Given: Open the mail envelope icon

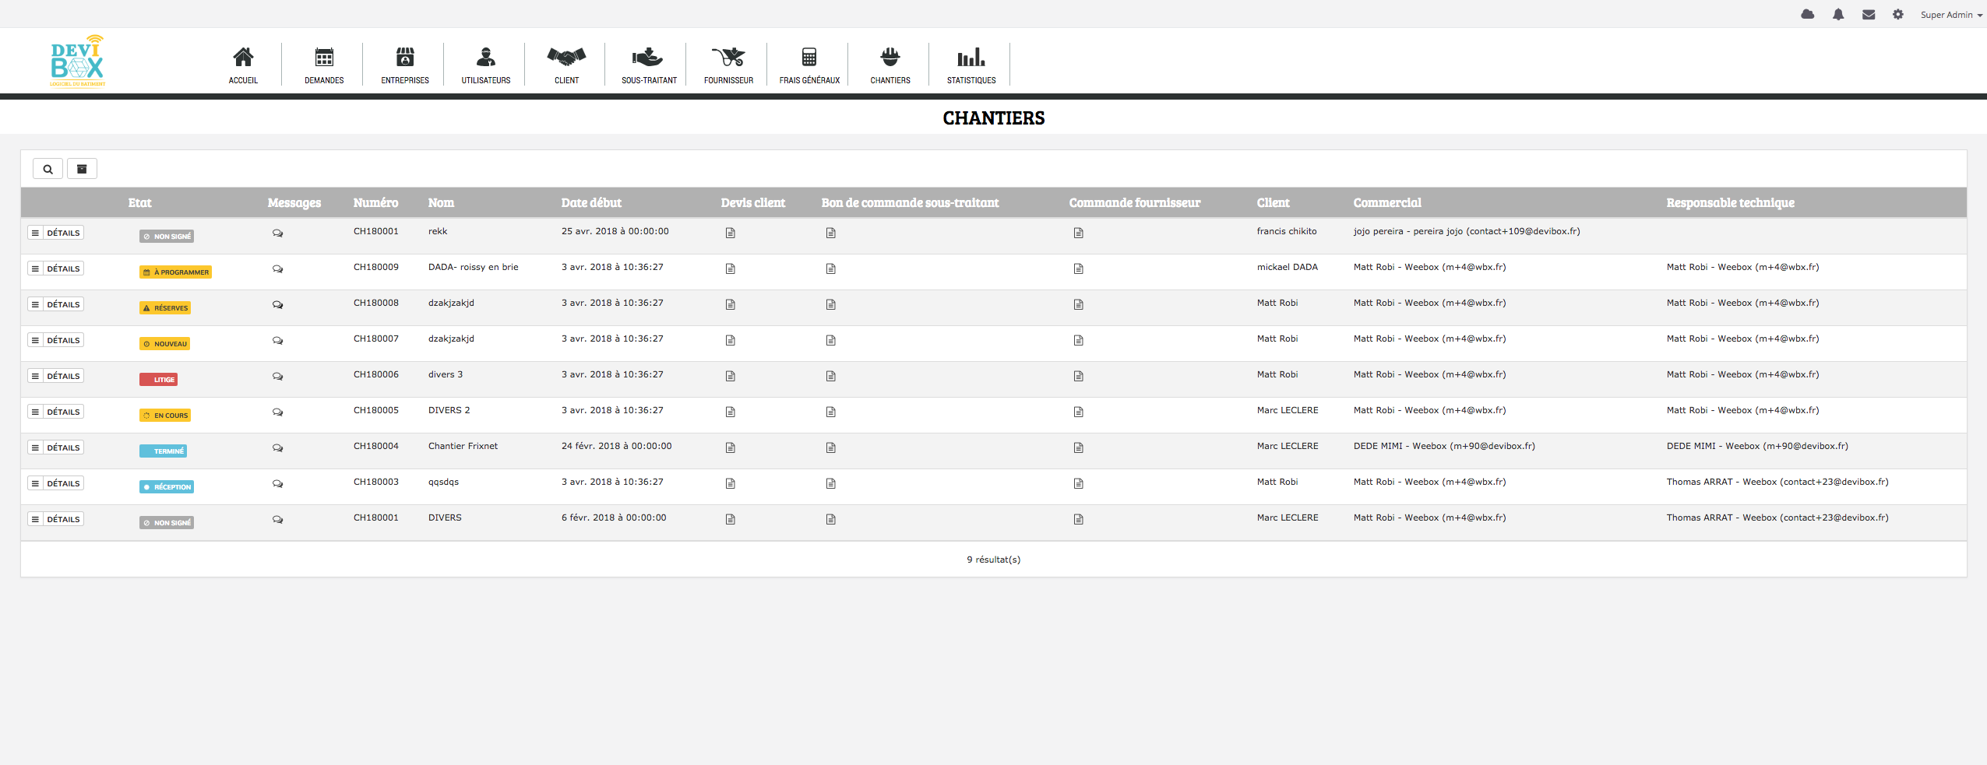Looking at the screenshot, I should 1869,14.
